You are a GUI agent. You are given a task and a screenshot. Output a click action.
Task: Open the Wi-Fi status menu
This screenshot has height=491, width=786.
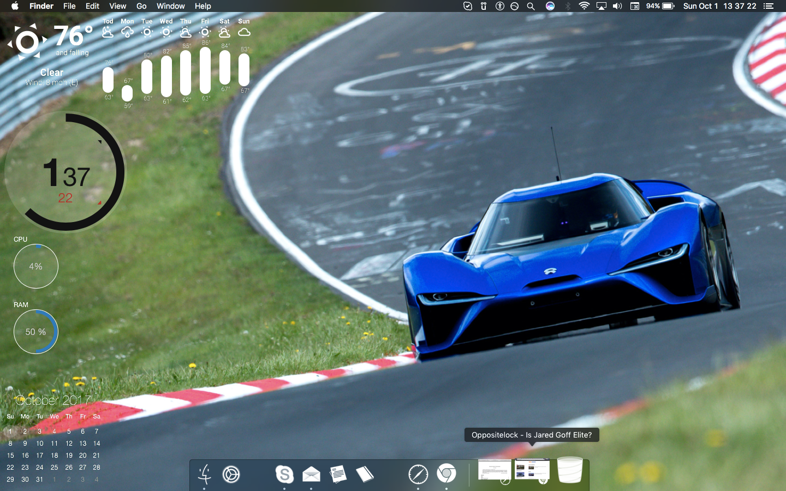point(584,6)
